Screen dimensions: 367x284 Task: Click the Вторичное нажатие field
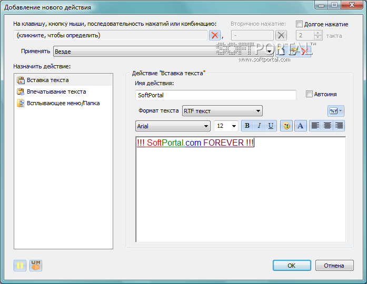pyautogui.click(x=252, y=35)
